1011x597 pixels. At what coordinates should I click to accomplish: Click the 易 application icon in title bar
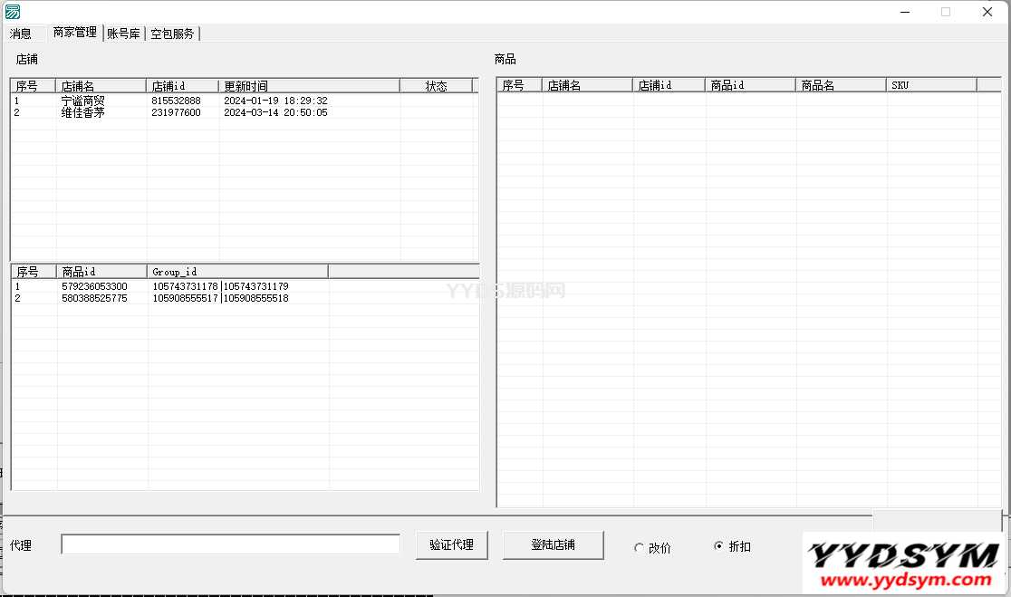[x=11, y=11]
